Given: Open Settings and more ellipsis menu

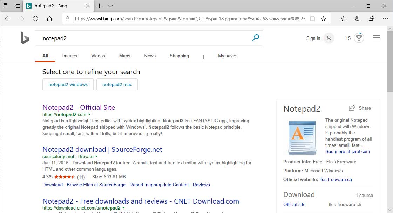Looking at the screenshot, I should click(x=386, y=19).
